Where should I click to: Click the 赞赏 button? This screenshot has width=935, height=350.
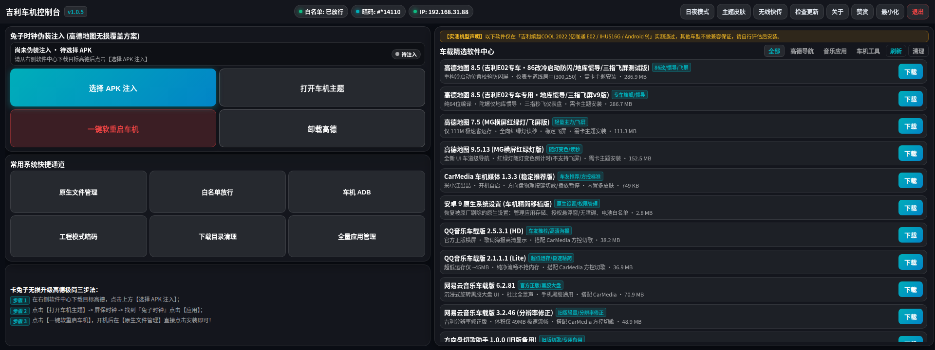862,12
